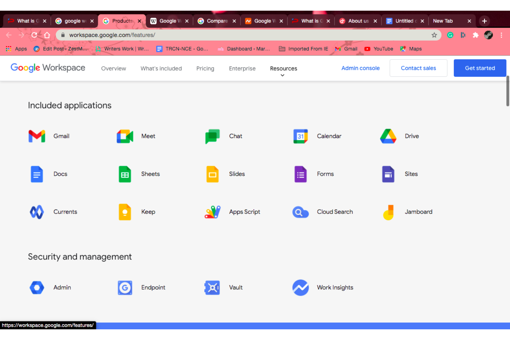Click the Get started button

480,68
